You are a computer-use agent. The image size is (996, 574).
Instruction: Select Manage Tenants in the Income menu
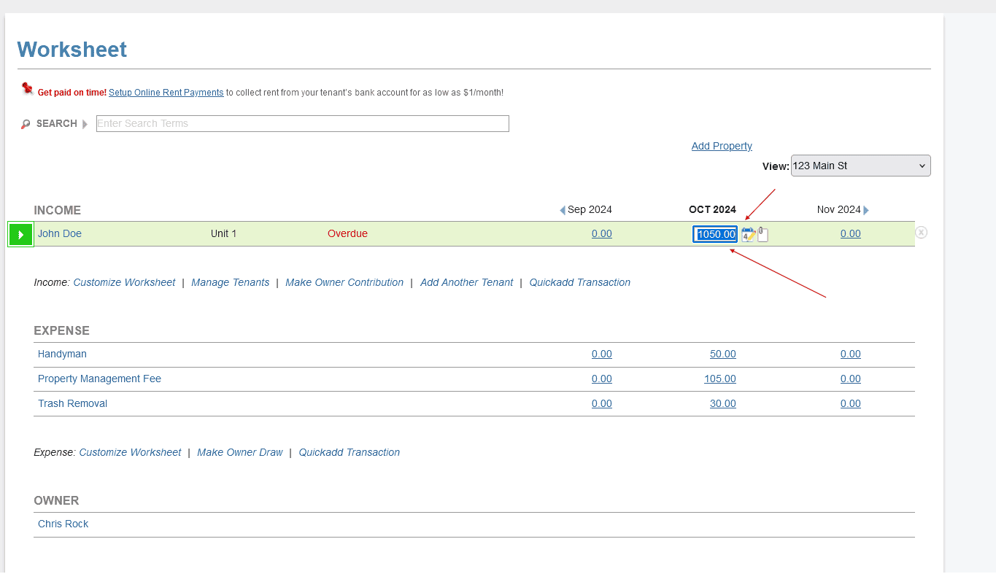[x=230, y=282]
